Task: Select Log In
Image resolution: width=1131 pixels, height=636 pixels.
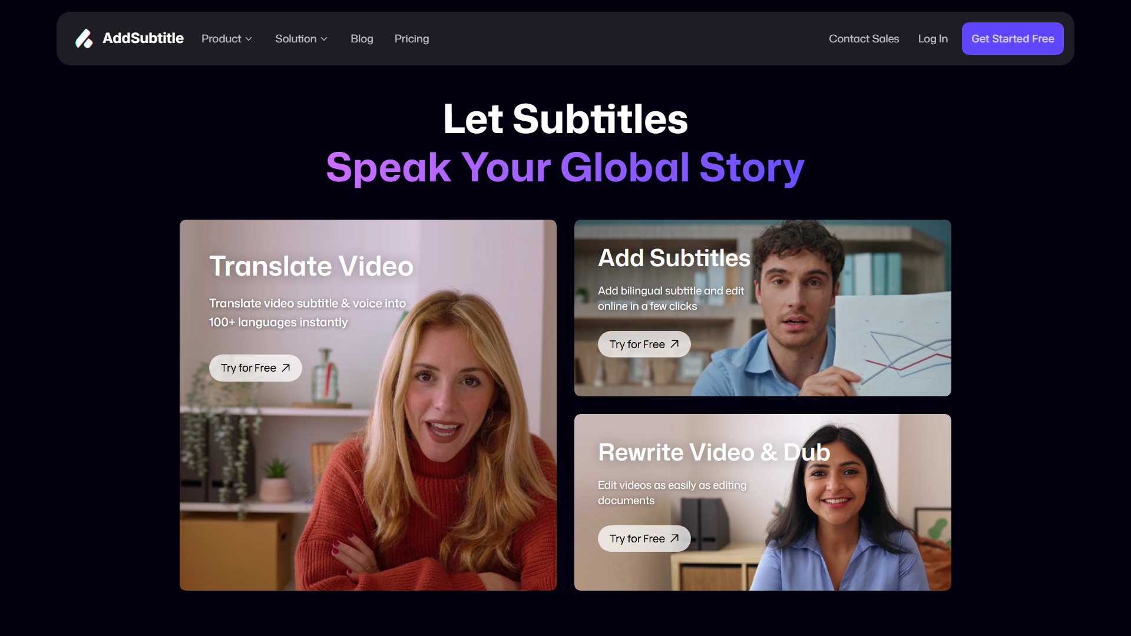Action: [932, 39]
